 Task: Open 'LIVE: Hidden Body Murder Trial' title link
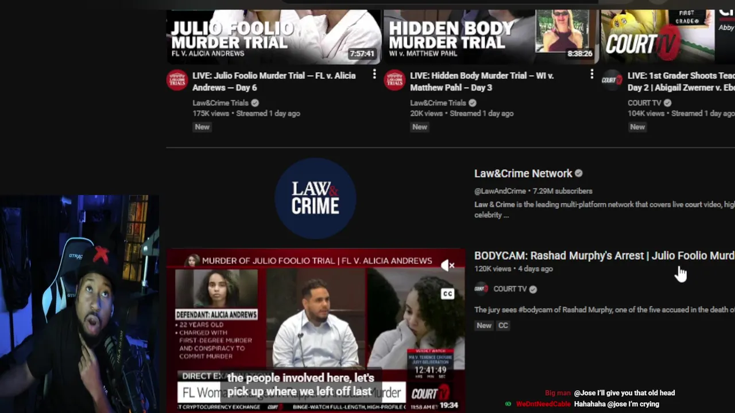click(x=482, y=81)
